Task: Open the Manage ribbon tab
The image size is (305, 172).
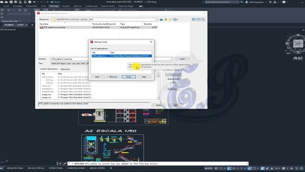Action: 54,6
